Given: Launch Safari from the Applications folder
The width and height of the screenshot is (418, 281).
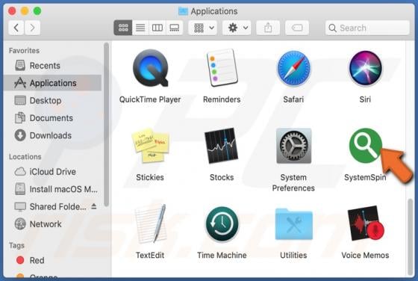Looking at the screenshot, I should pyautogui.click(x=293, y=68).
